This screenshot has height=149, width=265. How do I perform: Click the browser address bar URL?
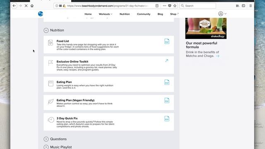pos(108,6)
